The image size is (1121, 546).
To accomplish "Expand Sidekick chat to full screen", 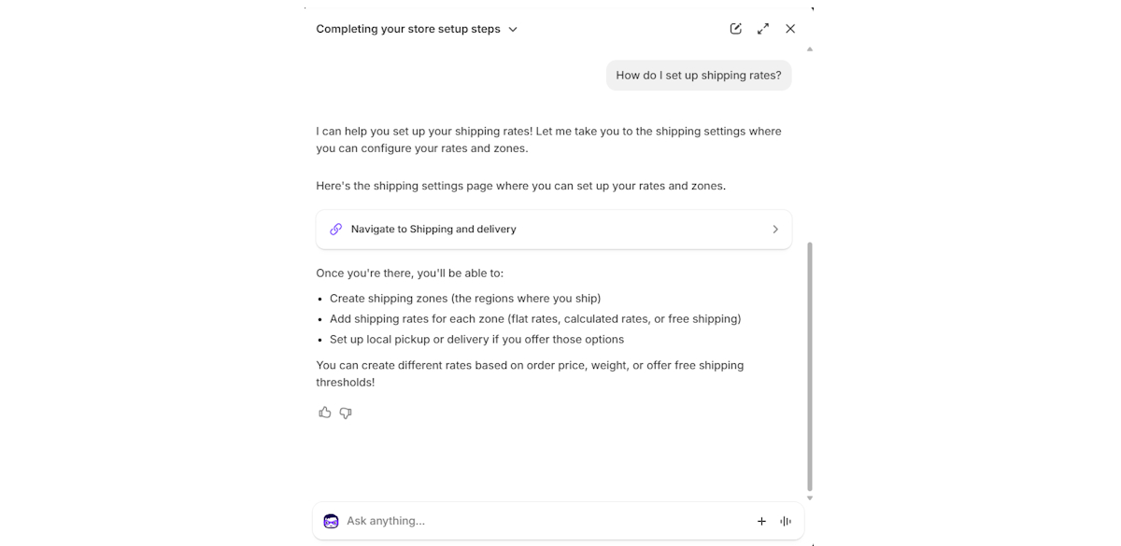I will pos(762,28).
